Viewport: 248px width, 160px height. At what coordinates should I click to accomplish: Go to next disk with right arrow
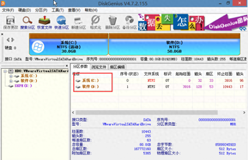pyautogui.click(x=13, y=40)
